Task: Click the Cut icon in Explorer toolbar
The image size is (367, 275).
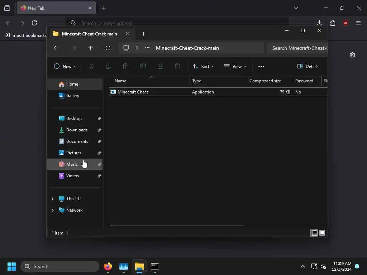Action: click(x=91, y=66)
